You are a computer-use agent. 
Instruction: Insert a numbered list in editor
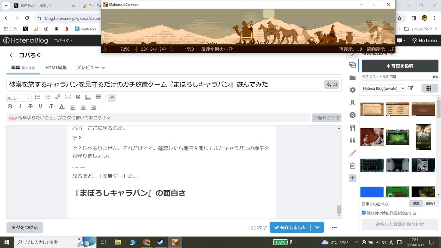point(47,97)
